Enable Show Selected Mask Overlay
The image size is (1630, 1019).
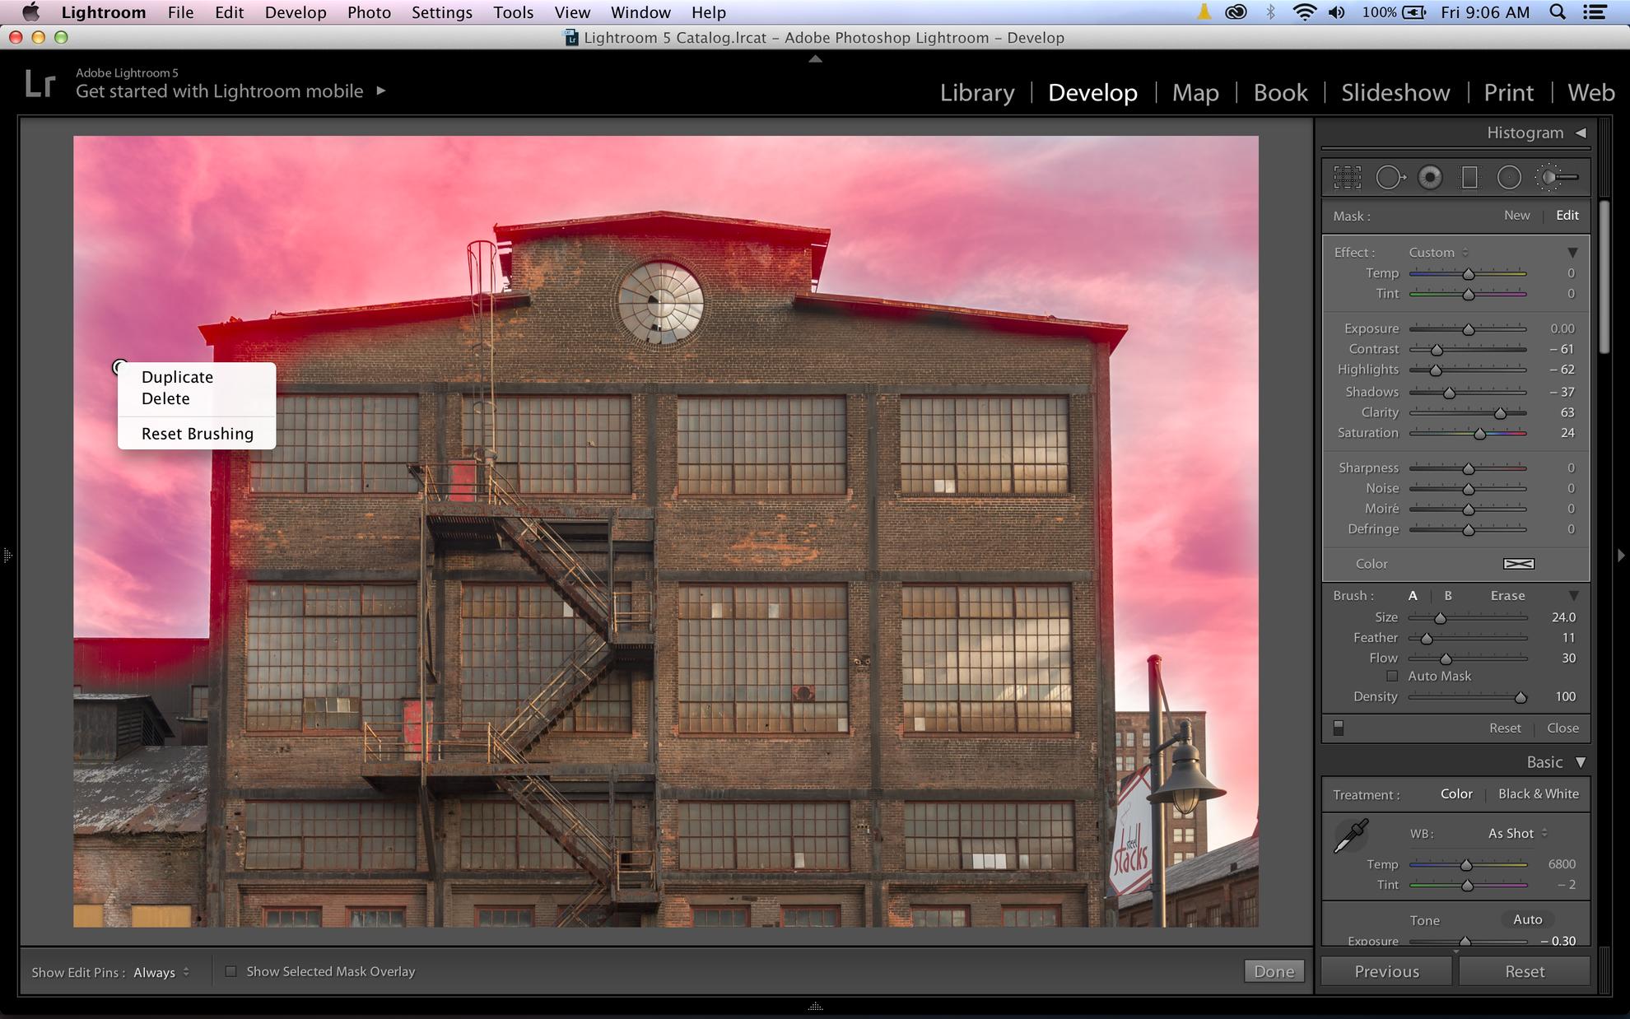click(x=231, y=971)
